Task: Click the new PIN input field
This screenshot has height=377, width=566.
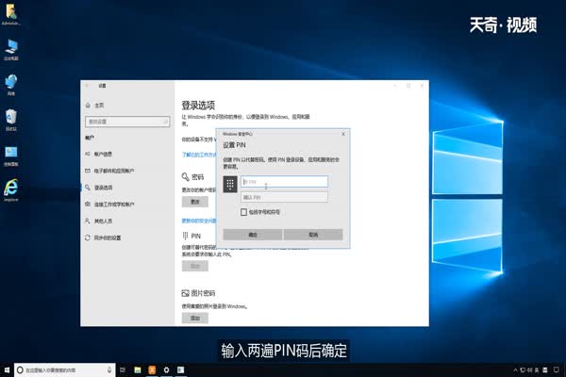Action: pos(285,182)
